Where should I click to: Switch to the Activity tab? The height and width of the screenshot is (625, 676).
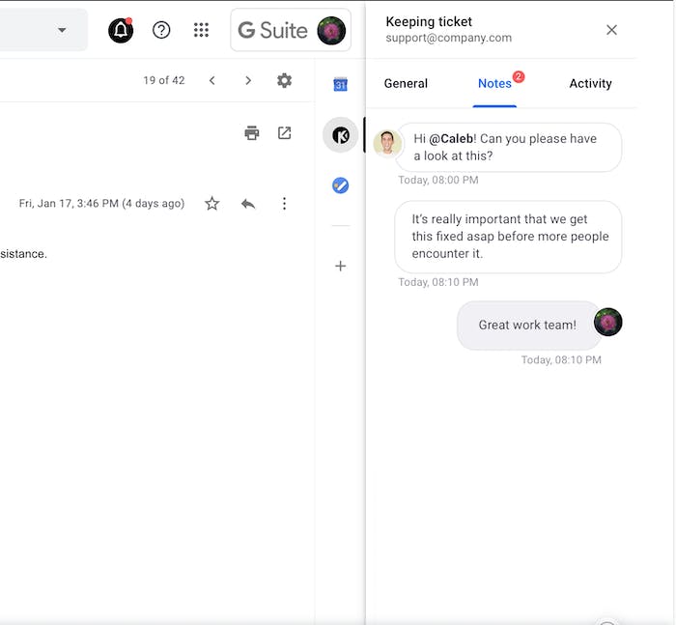590,83
